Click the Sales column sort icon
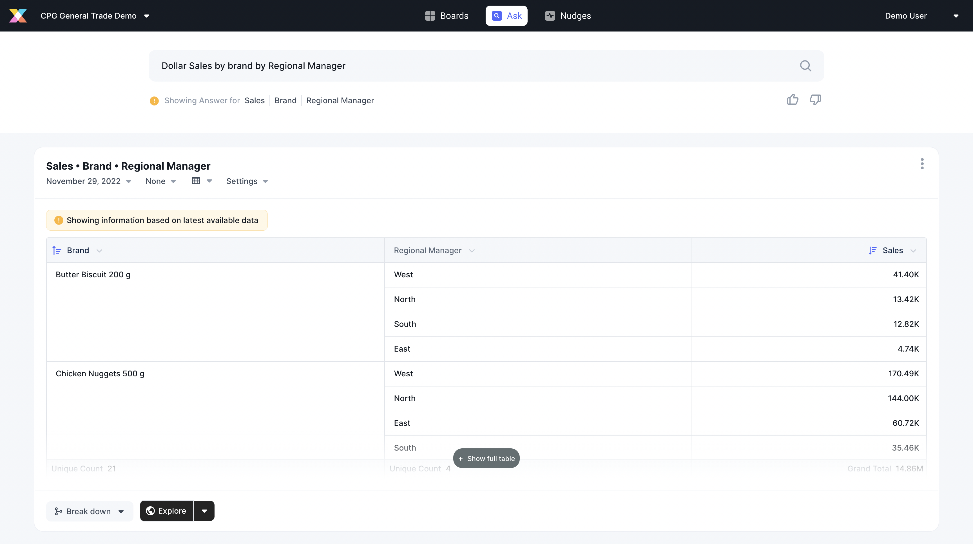This screenshot has width=973, height=544. (872, 251)
